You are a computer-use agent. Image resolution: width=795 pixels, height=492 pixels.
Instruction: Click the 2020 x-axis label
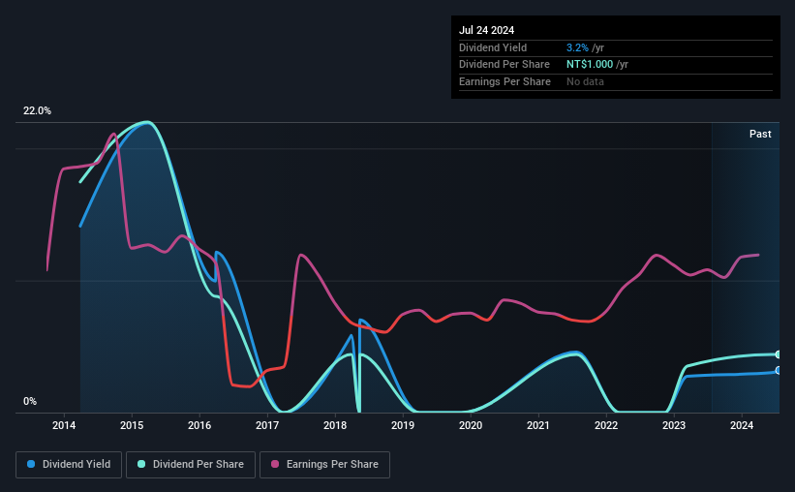[471, 425]
